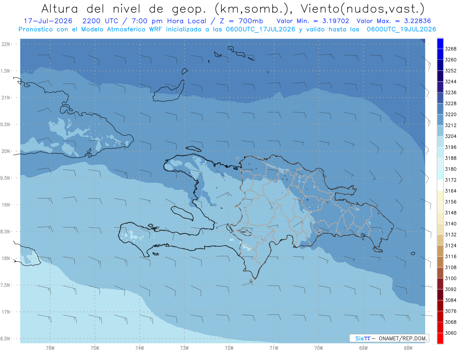
Task: Click the '2200 UTC' time label
Action: [x=100, y=21]
